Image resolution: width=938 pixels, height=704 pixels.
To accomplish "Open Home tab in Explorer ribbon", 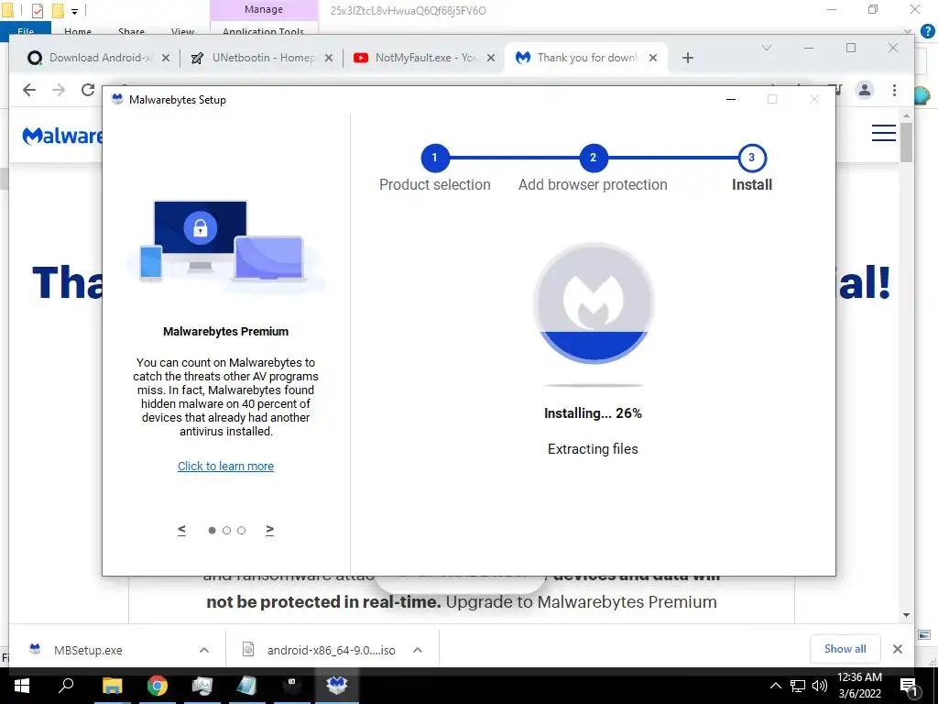I will pyautogui.click(x=78, y=30).
